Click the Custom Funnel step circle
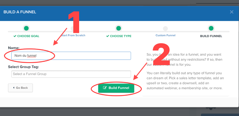 [165, 28]
